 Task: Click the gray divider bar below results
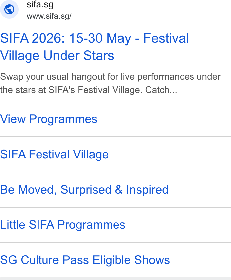point(116,279)
